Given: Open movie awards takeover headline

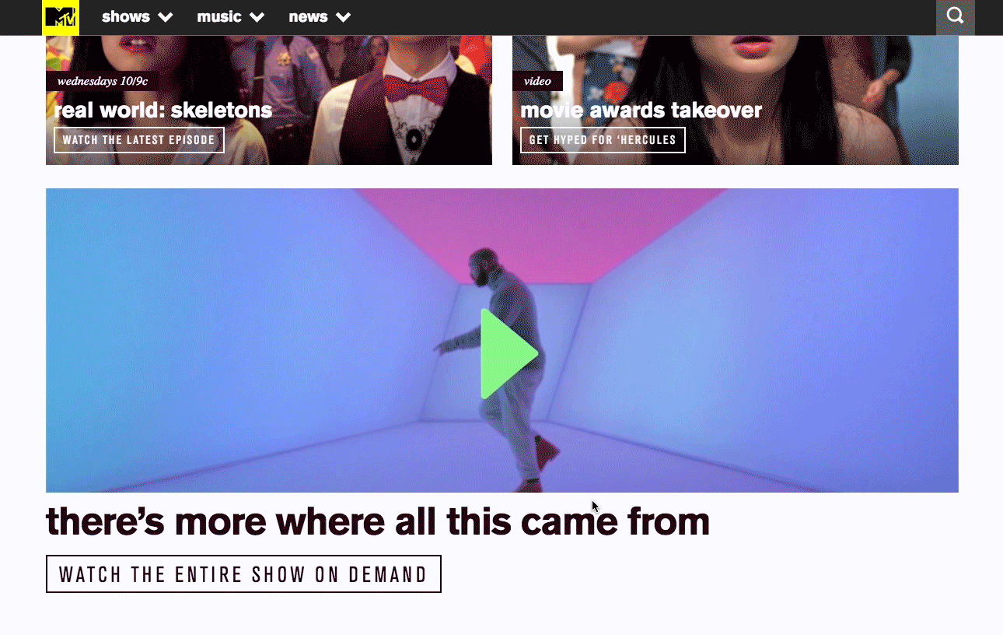Looking at the screenshot, I should (641, 110).
